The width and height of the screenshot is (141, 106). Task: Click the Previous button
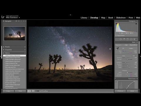[120, 91]
